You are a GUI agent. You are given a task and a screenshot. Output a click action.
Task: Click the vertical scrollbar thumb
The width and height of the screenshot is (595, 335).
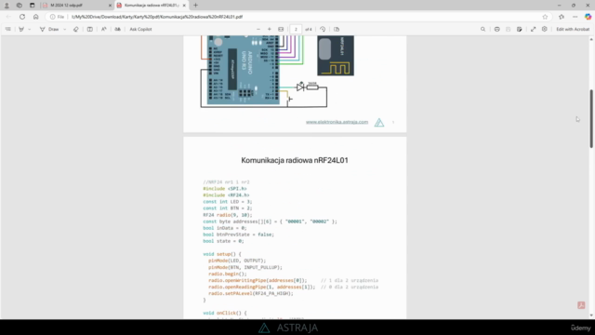coord(591,118)
